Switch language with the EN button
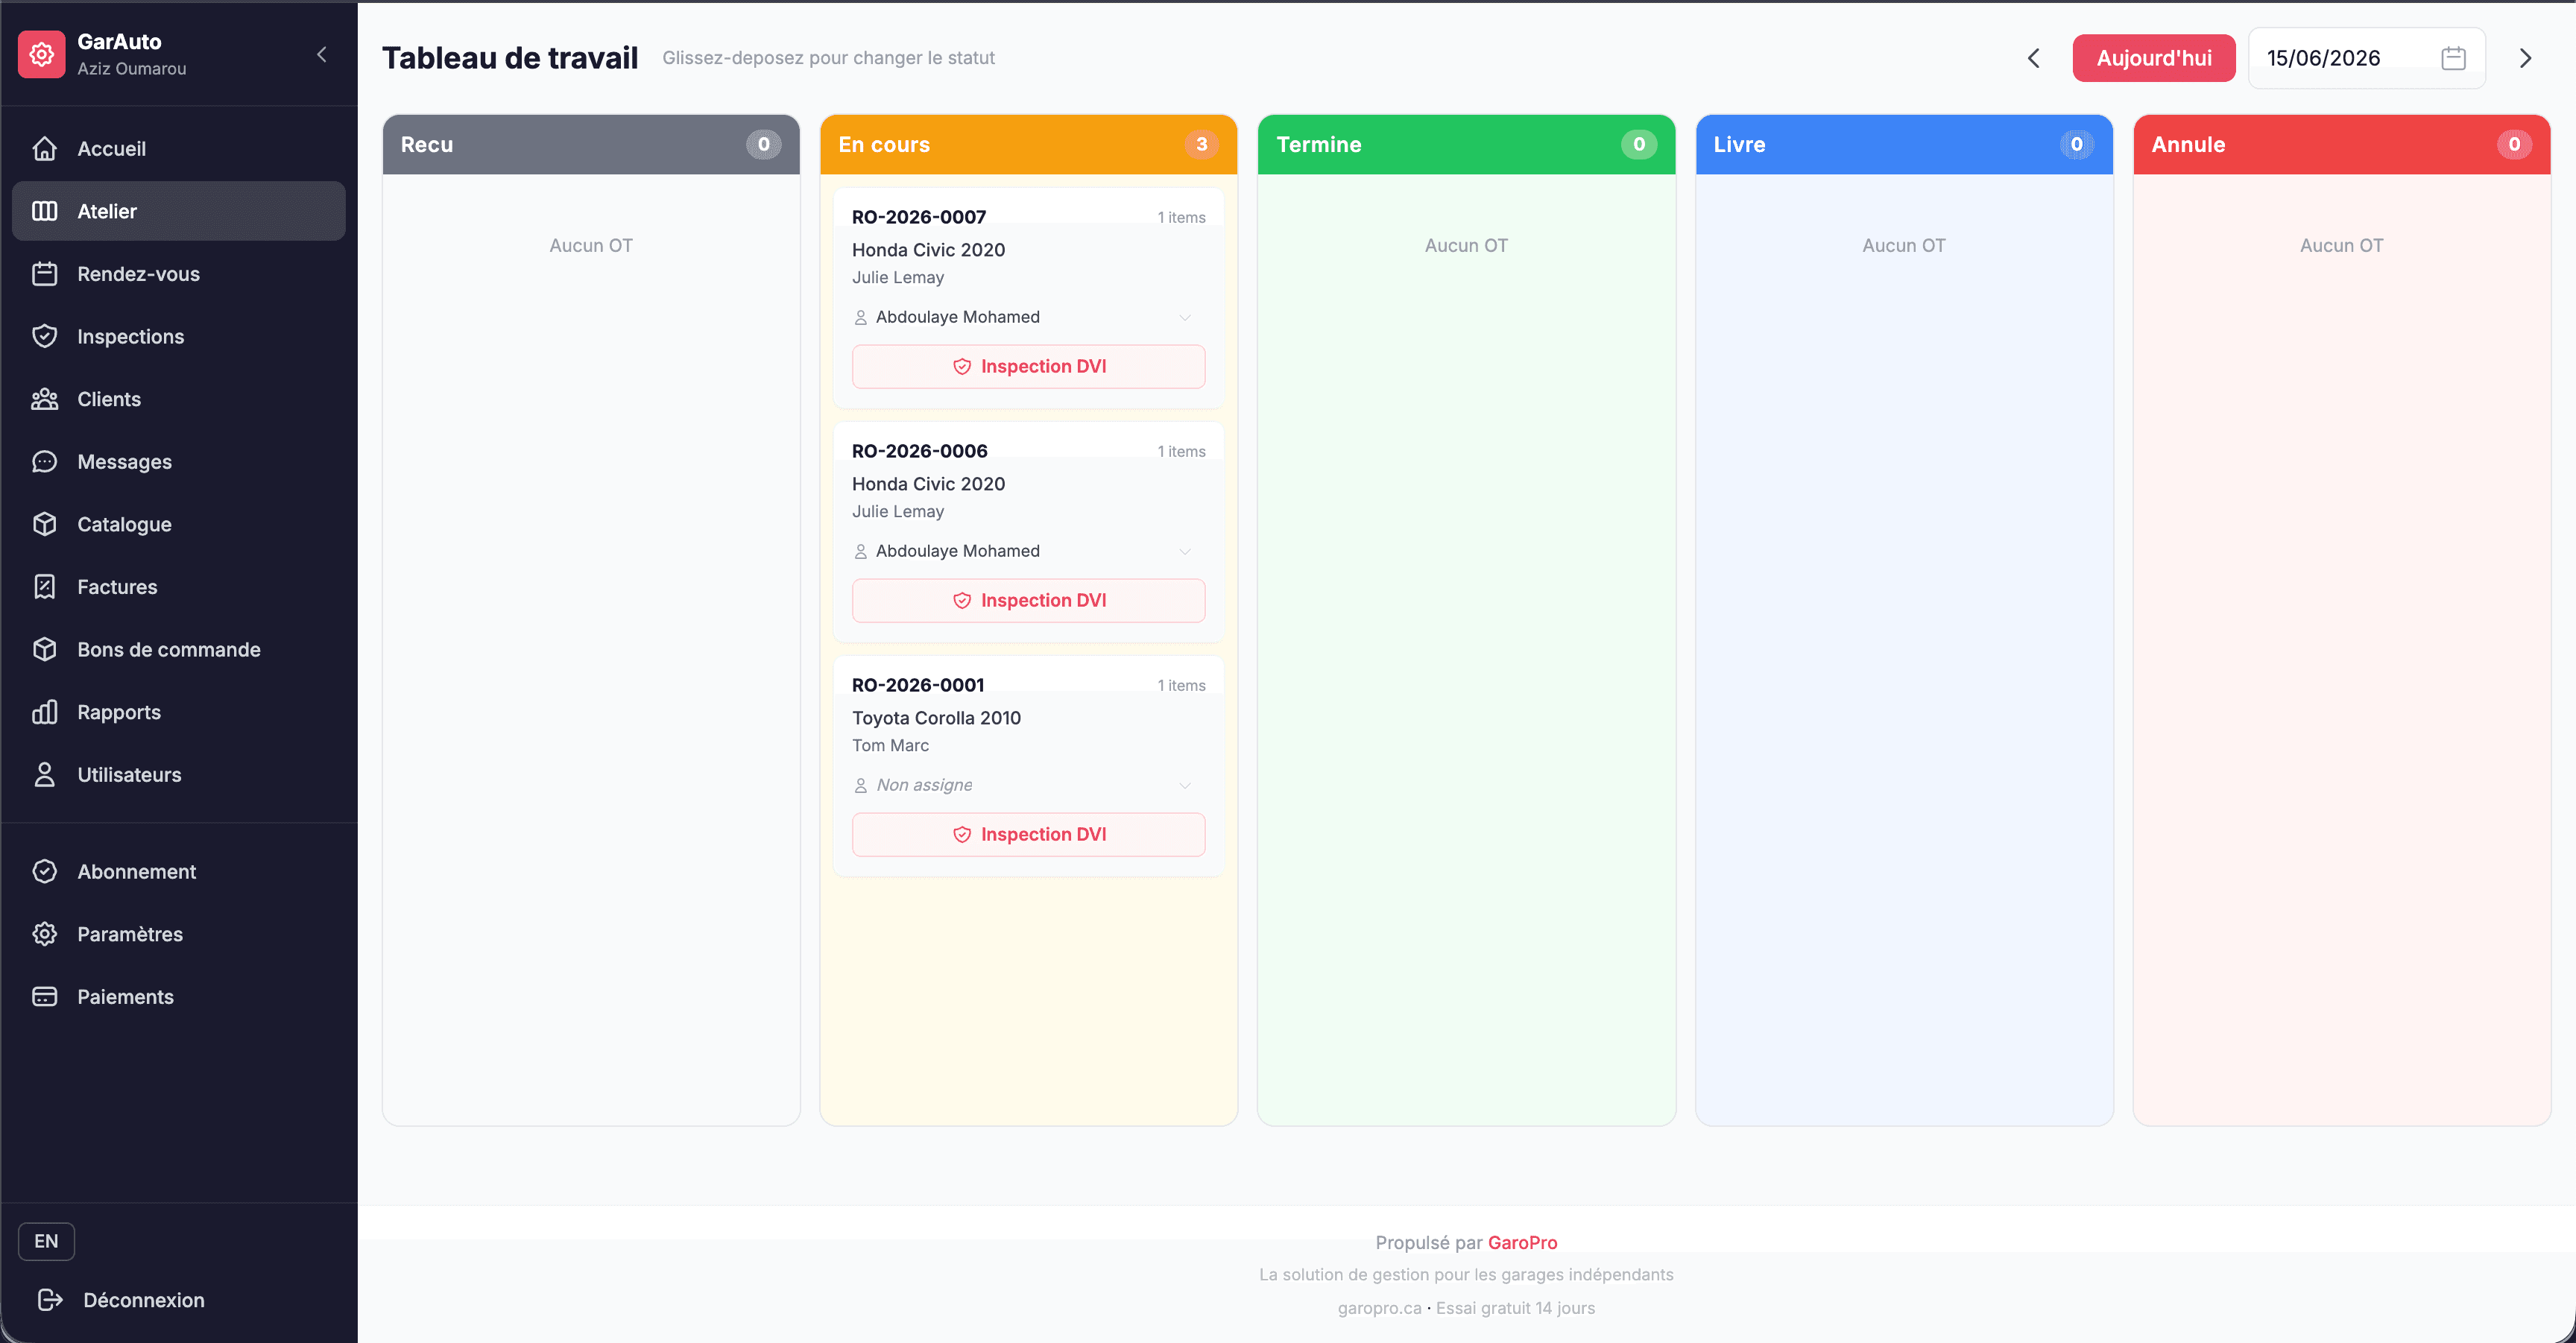This screenshot has height=1343, width=2576. 46,1240
